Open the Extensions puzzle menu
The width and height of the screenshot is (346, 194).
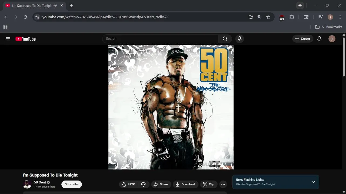point(292,17)
